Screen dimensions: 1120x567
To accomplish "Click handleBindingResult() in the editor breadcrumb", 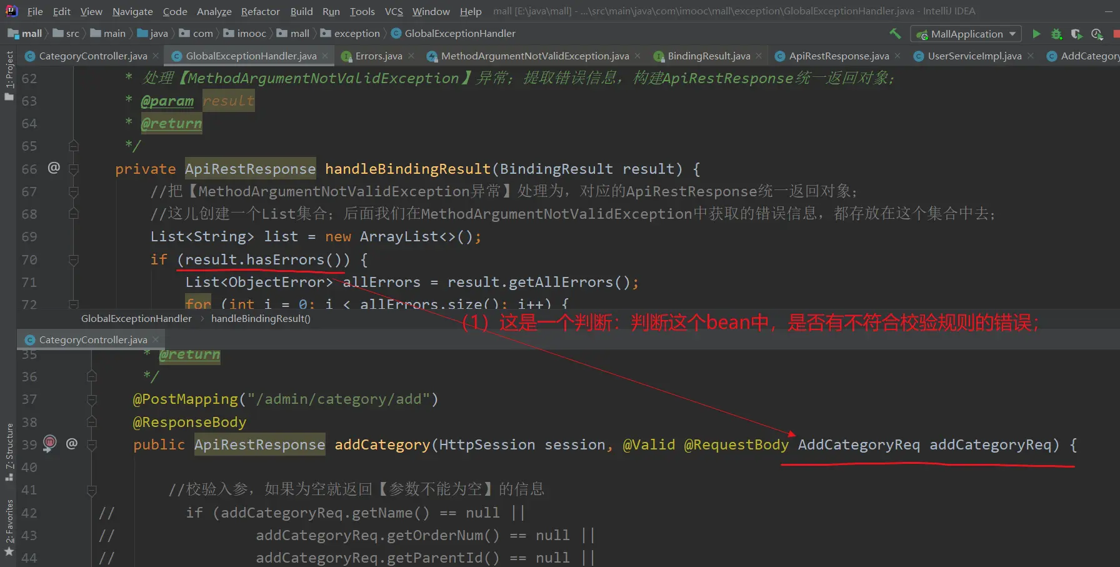I will 261,319.
